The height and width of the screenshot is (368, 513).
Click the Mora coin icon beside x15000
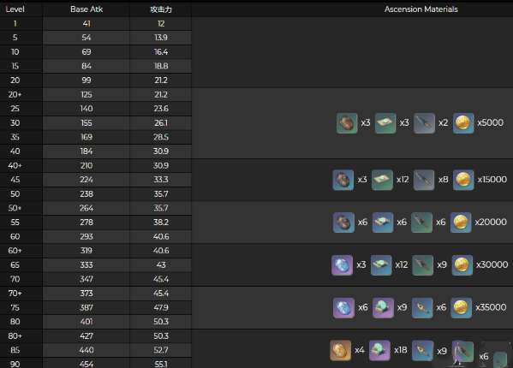(x=463, y=180)
